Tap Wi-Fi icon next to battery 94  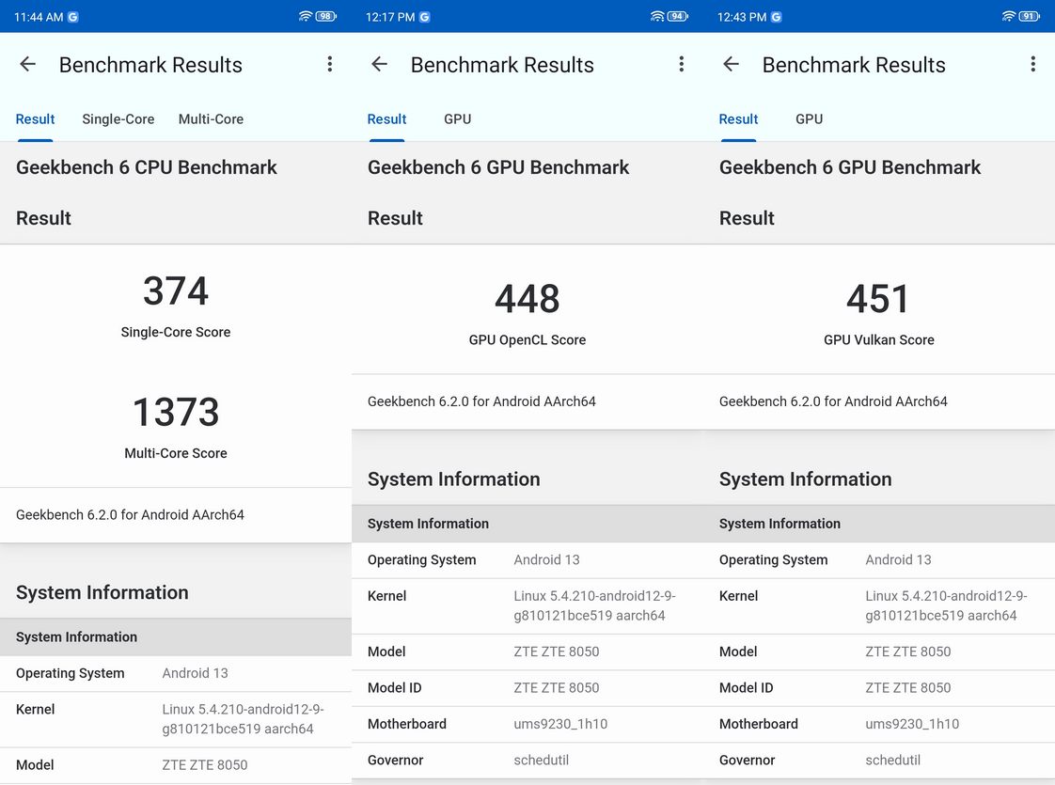tap(657, 16)
